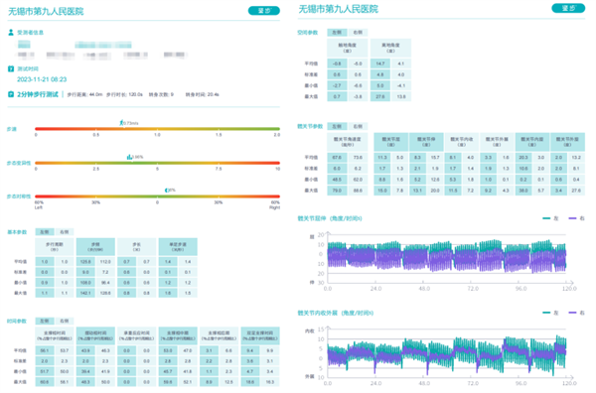
Task: Click the 步行距离 44.0m value
Action: tap(85, 94)
